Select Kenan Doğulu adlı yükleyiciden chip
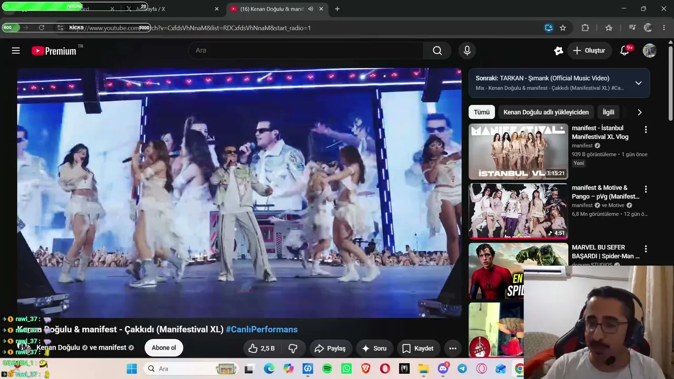This screenshot has height=379, width=674. click(x=546, y=112)
